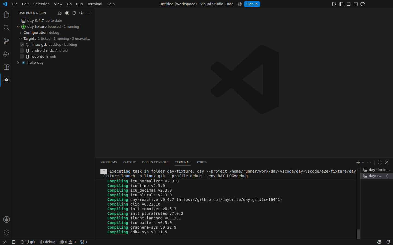Image resolution: width=393 pixels, height=245 pixels.
Task: Switch to the Debug Console tab
Action: click(155, 162)
